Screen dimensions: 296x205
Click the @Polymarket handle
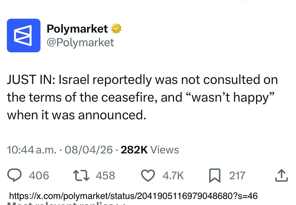[x=80, y=42]
